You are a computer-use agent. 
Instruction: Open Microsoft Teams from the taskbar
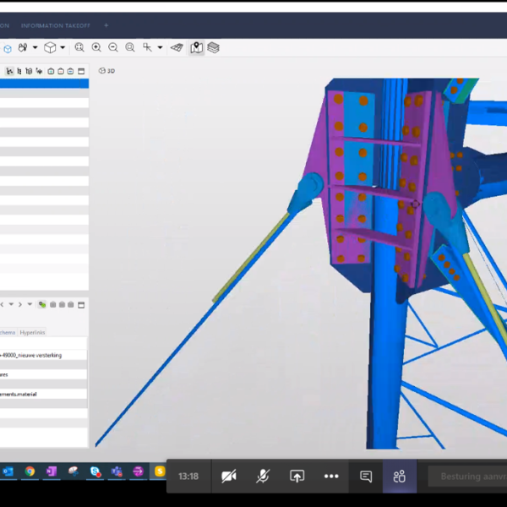coord(117,472)
